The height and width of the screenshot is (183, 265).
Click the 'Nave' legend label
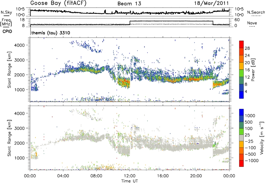pyautogui.click(x=252, y=23)
